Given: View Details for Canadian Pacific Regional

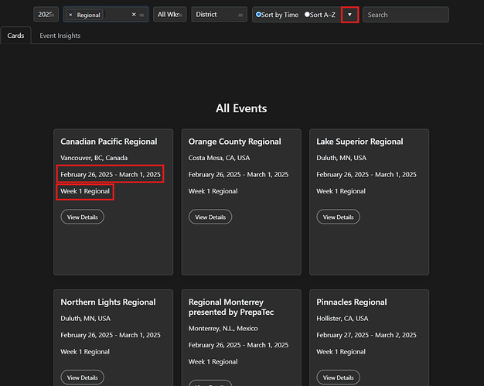Looking at the screenshot, I should click(83, 217).
